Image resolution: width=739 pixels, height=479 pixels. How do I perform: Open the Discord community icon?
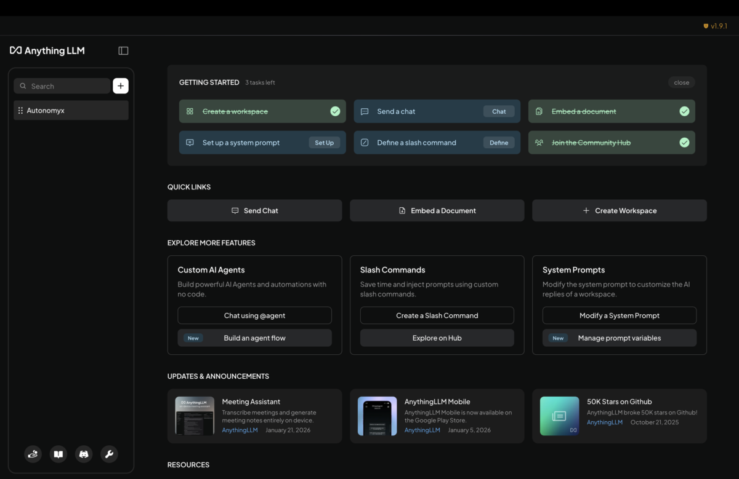click(83, 454)
